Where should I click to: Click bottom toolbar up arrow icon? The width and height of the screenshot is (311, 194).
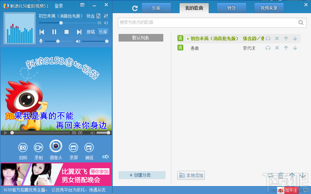[x=292, y=175]
